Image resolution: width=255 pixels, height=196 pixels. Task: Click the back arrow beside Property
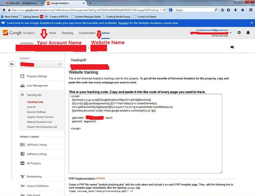tap(12, 64)
